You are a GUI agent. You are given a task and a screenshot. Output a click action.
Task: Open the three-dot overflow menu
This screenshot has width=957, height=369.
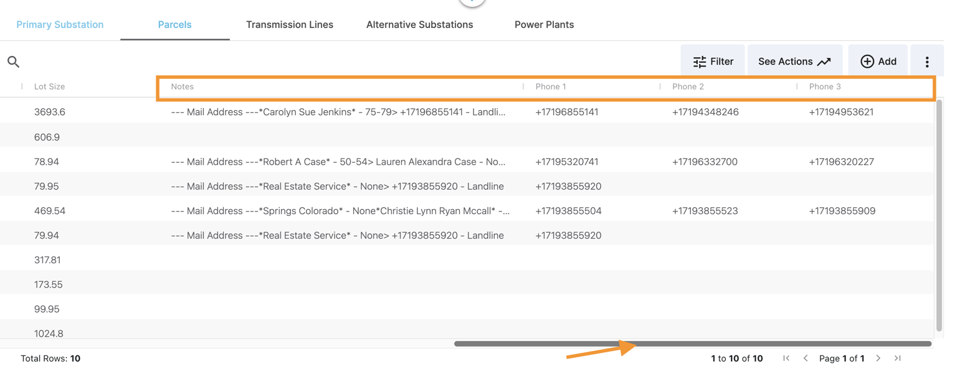(927, 60)
